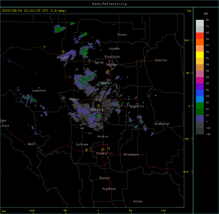Click the Drumheller label
The height and width of the screenshot is (214, 219).
click(x=162, y=124)
